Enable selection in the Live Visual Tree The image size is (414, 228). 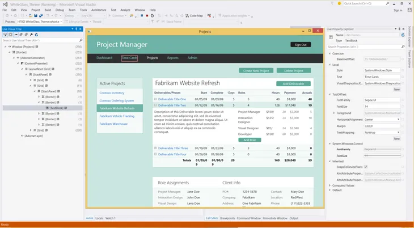click(x=5, y=35)
